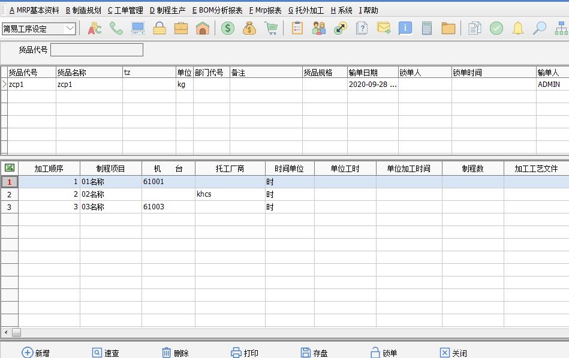Open the 简易工序设定 dropdown
This screenshot has width=569, height=358.
coord(70,29)
